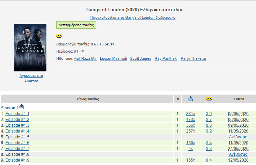Open the 8.7 IMDb rating link
This screenshot has height=165, width=256.
click(209, 120)
